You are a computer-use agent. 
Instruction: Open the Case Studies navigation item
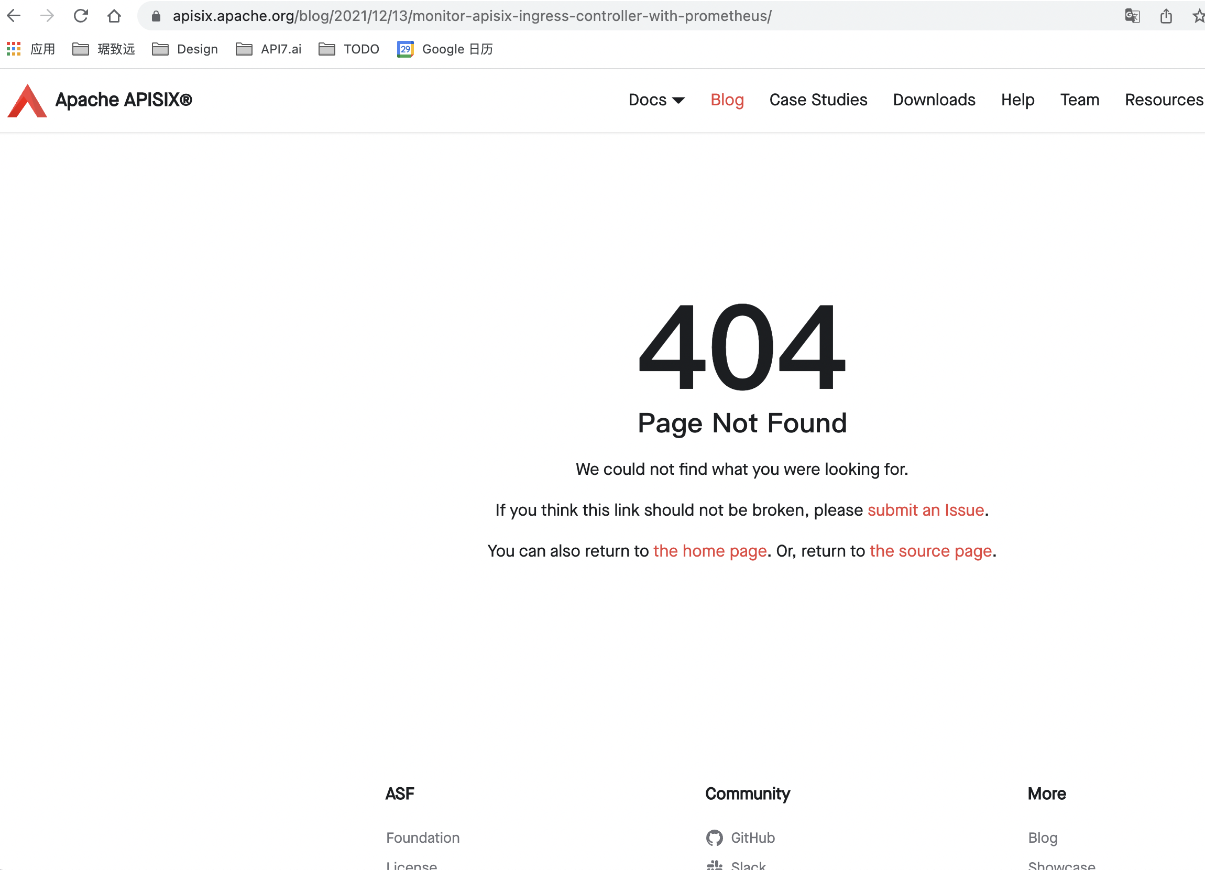point(818,100)
